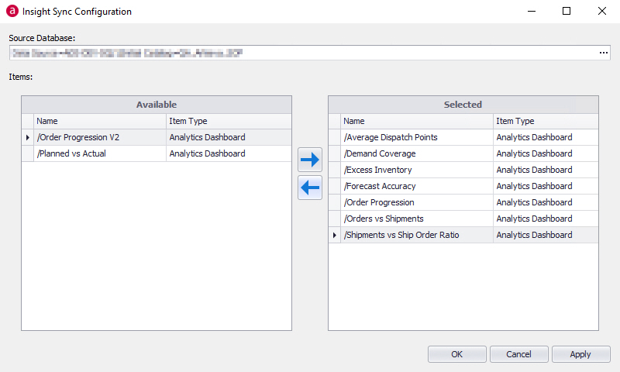Select /Orders vs Shipments row
Image resolution: width=620 pixels, height=372 pixels.
click(463, 219)
